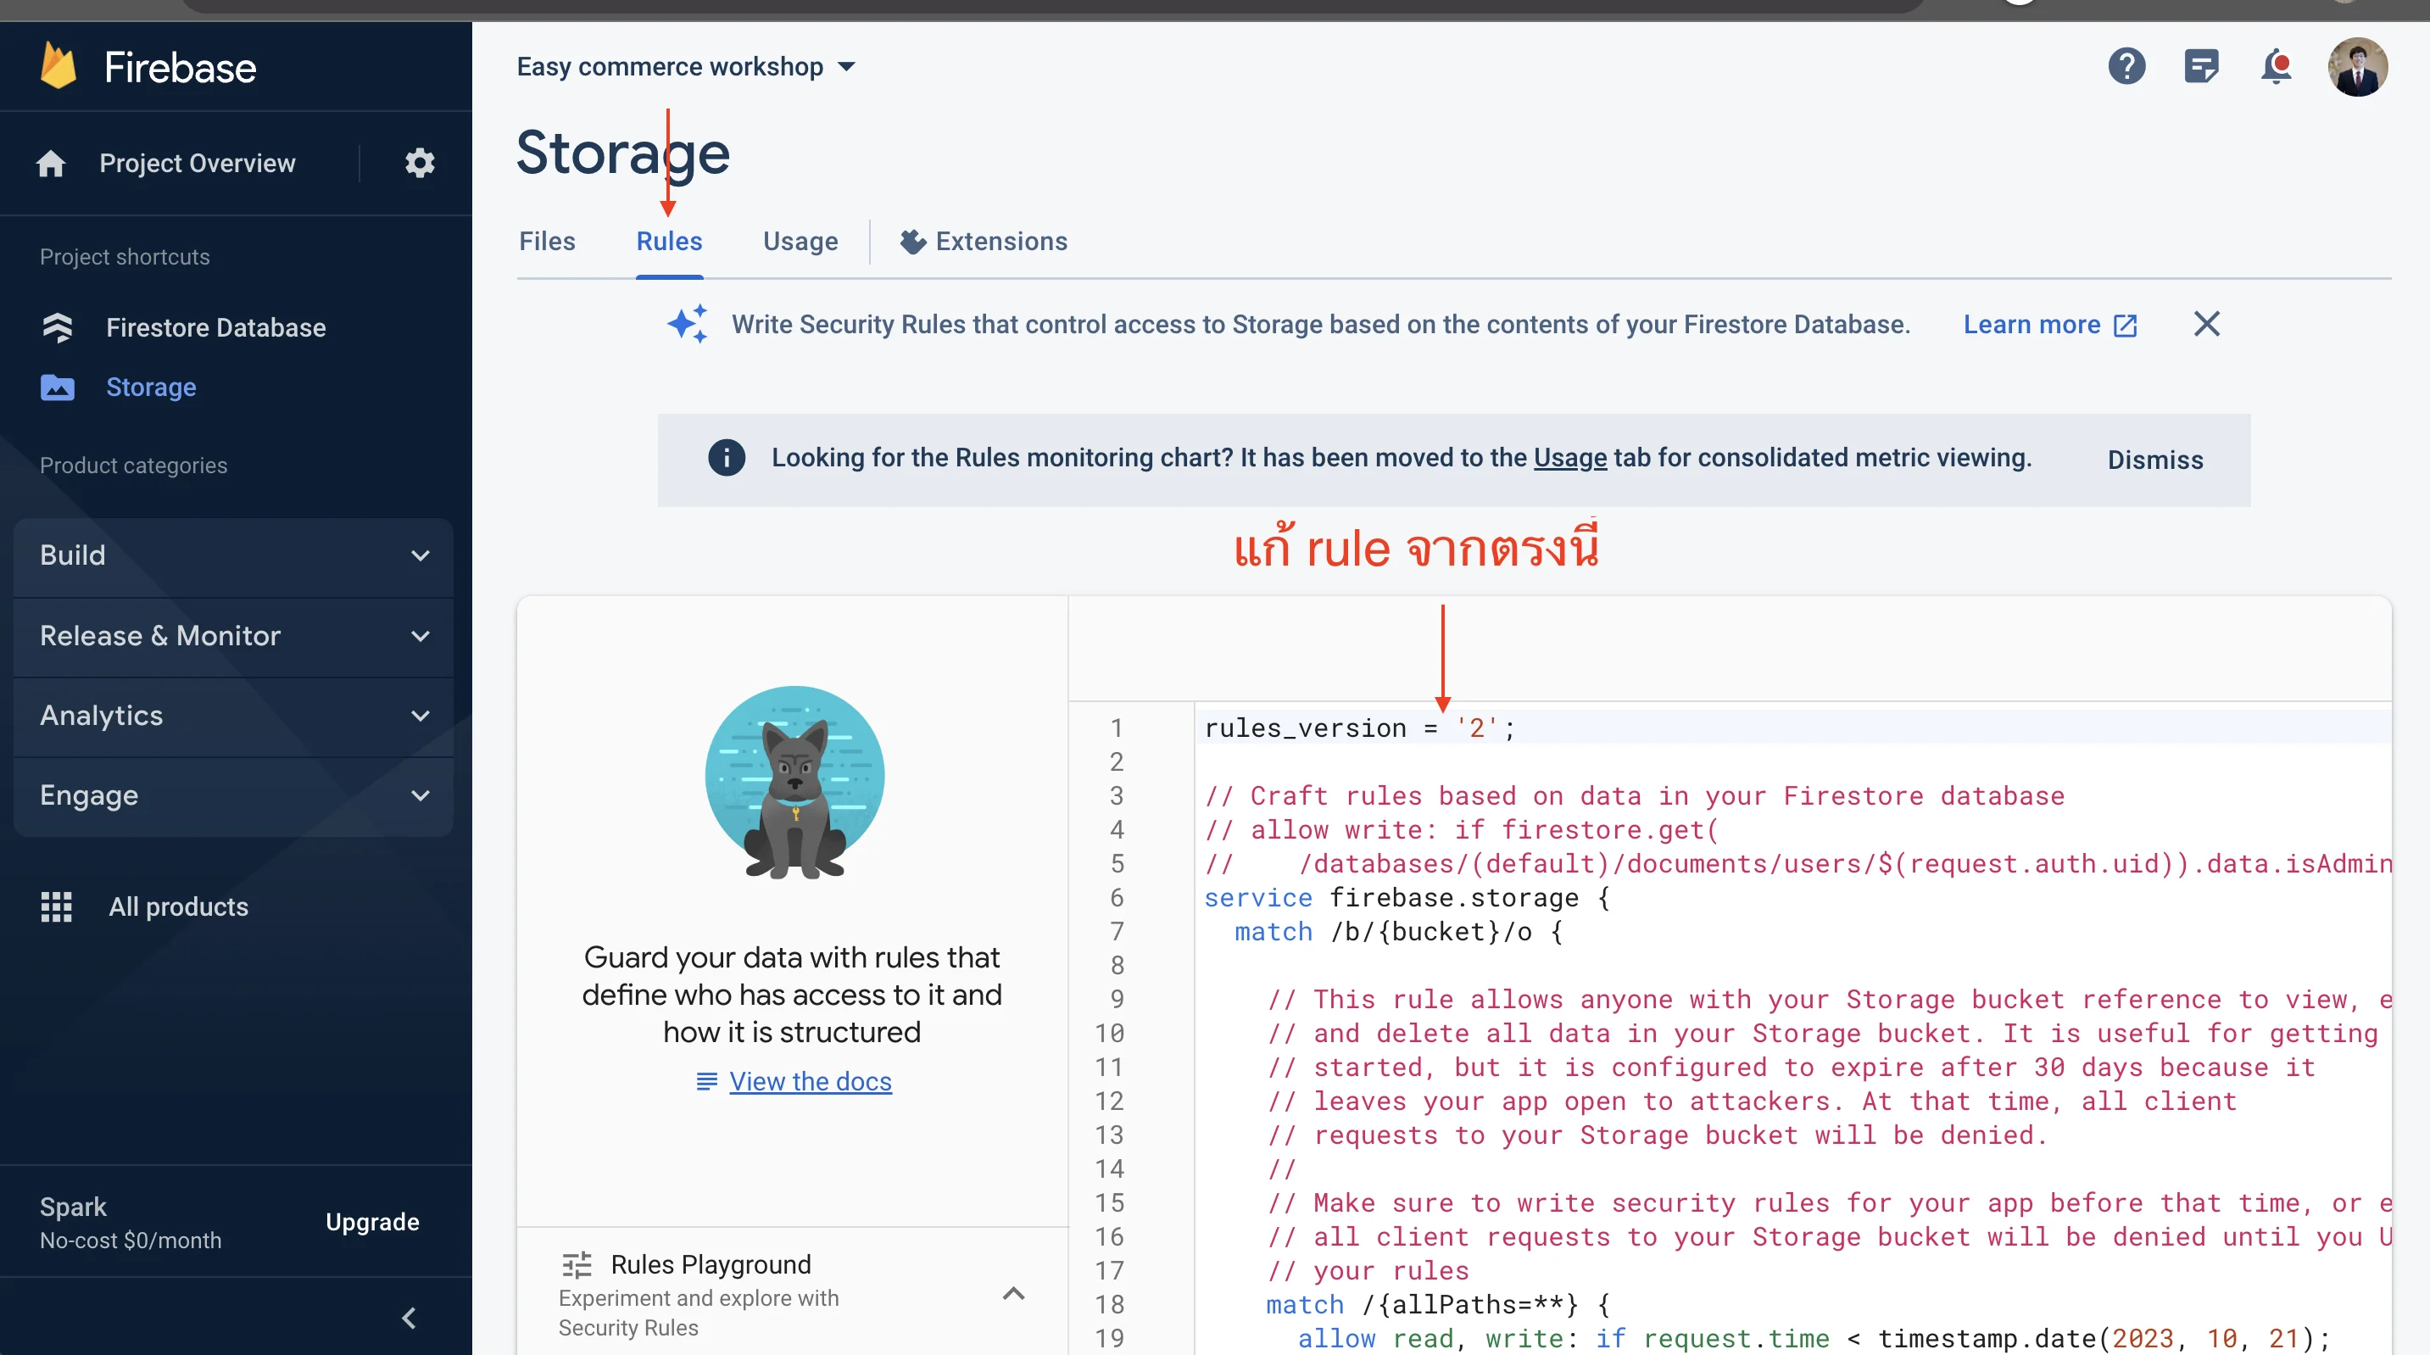Image resolution: width=2430 pixels, height=1355 pixels.
Task: Click the 'allow read, write' rule line
Action: pos(1814,1338)
